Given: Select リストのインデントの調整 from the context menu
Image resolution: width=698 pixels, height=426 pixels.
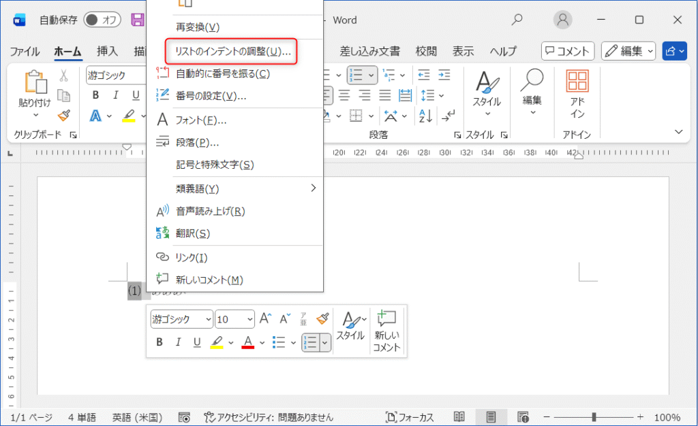Looking at the screenshot, I should [232, 51].
